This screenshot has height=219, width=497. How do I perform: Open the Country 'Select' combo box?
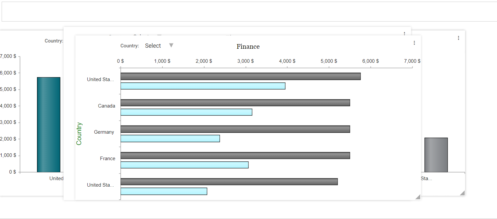point(153,46)
